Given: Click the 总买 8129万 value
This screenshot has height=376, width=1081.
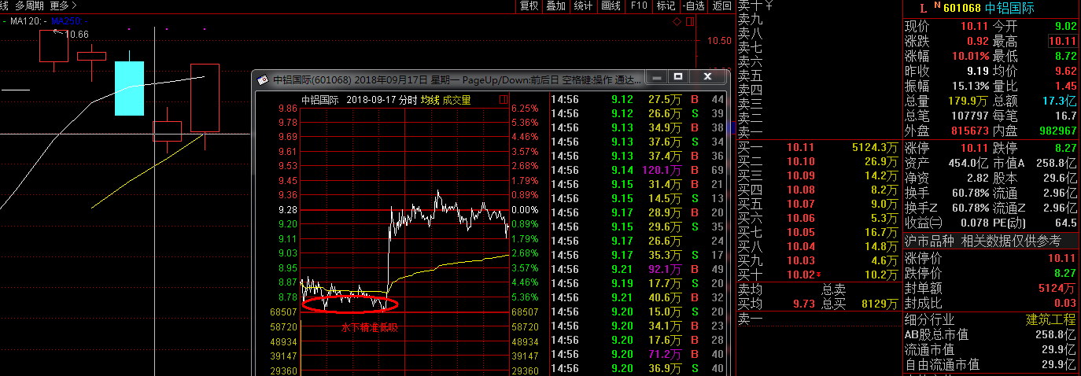Looking at the screenshot, I should click(x=879, y=304).
